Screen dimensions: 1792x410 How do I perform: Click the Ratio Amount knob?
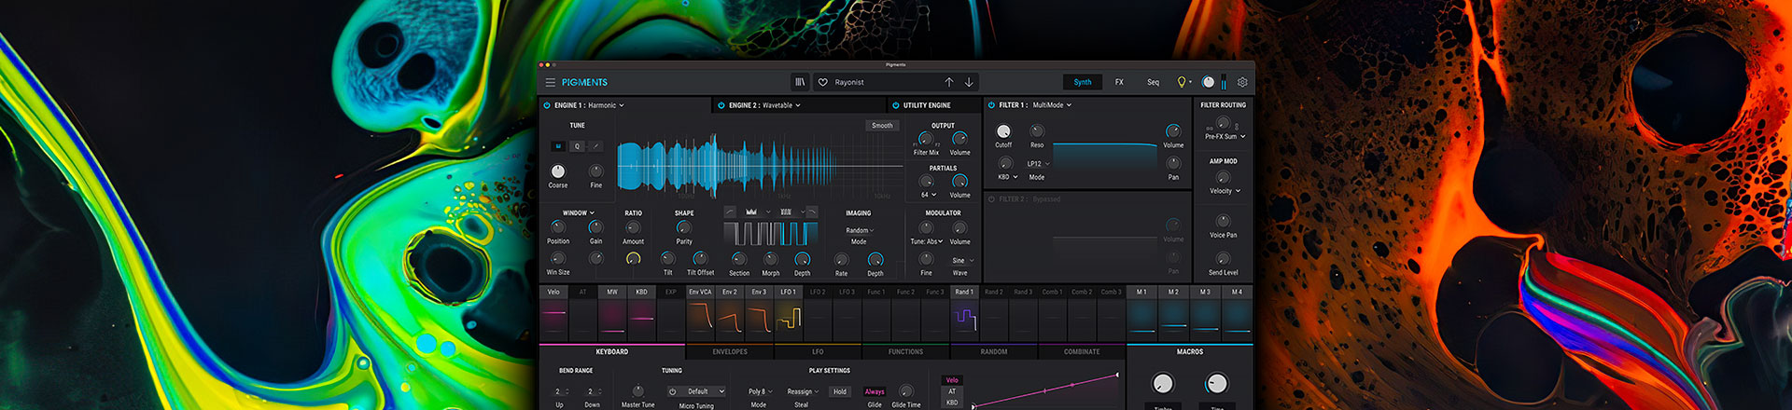(x=633, y=227)
